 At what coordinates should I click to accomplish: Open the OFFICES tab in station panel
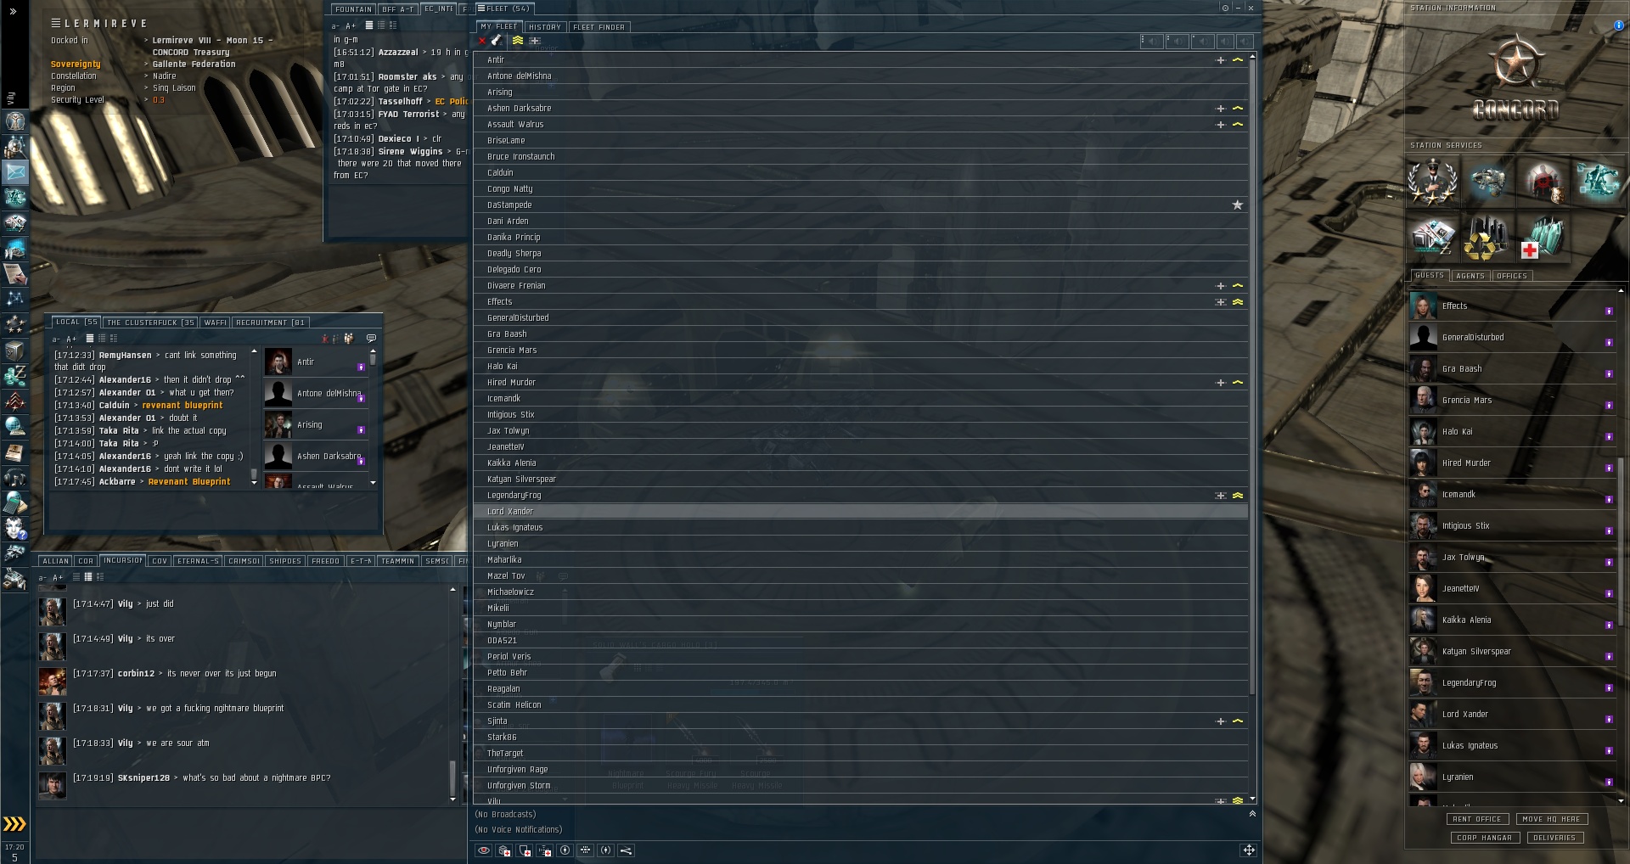[1512, 276]
